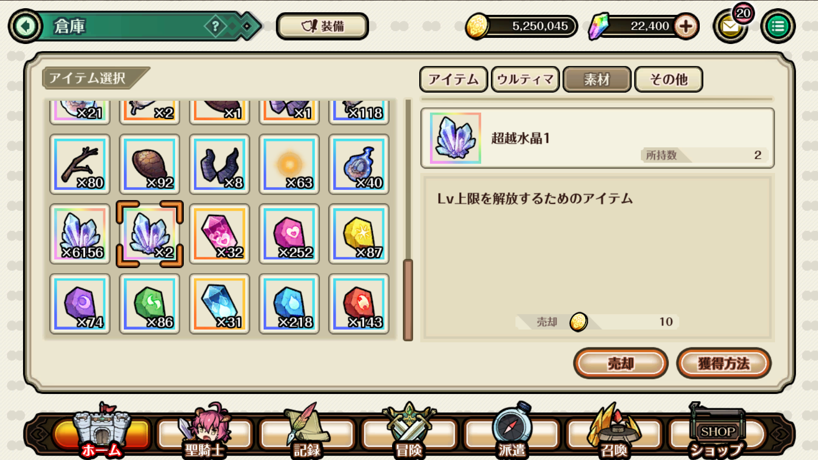Screen dimensions: 818x460
Task: Open the mailbox envelope icon
Action: 730,27
